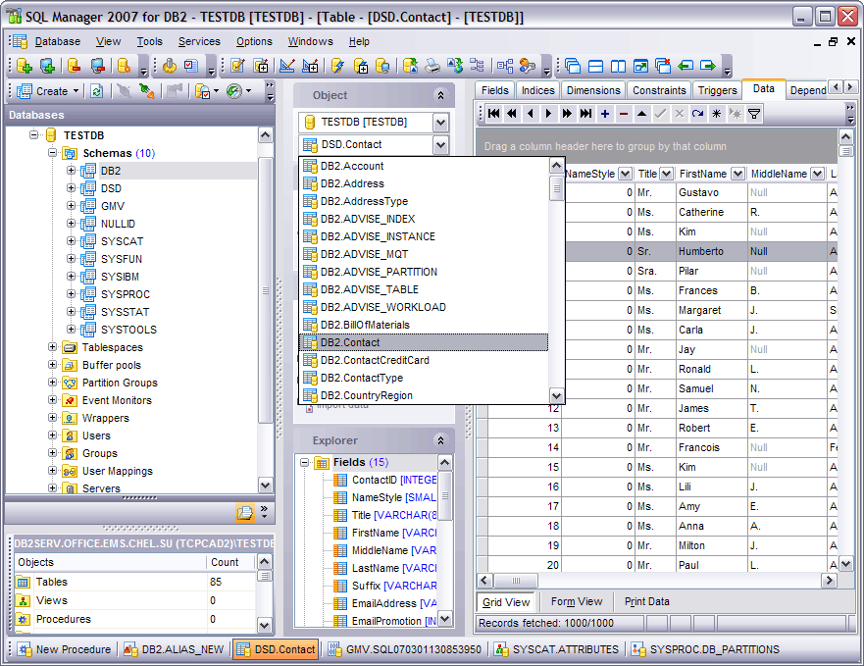
Task: Click the Post edit checkmark icon
Action: 661,114
